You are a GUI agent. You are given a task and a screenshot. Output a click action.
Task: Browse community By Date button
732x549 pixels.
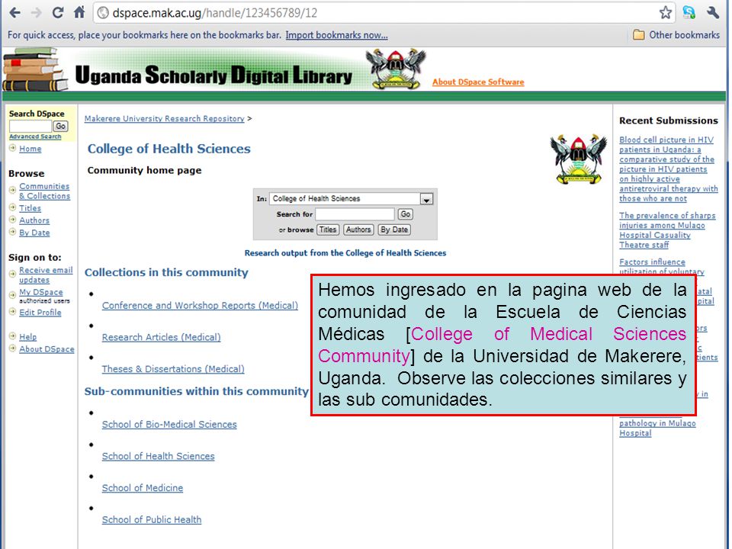click(394, 230)
